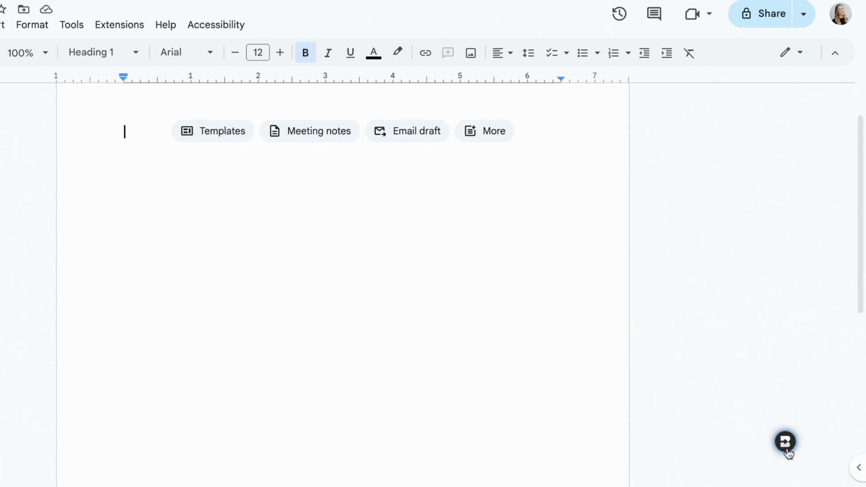Open the Arial font dropdown
Viewport: 866px width, 487px height.
tap(186, 52)
